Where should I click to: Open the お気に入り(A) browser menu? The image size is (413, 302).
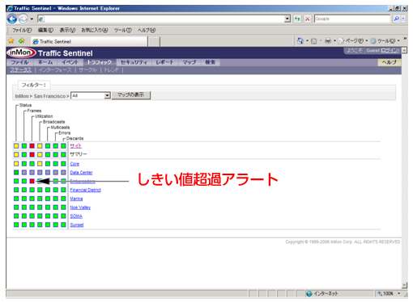click(x=95, y=30)
